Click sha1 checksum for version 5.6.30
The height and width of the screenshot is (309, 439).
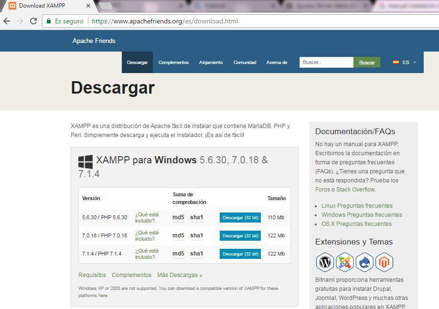point(196,217)
